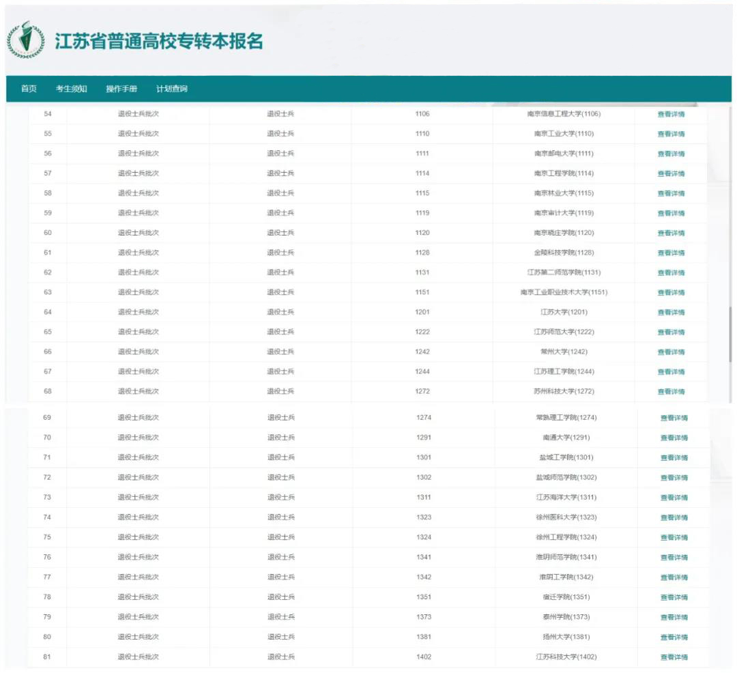View details for 南通大学(1291)

coord(671,438)
